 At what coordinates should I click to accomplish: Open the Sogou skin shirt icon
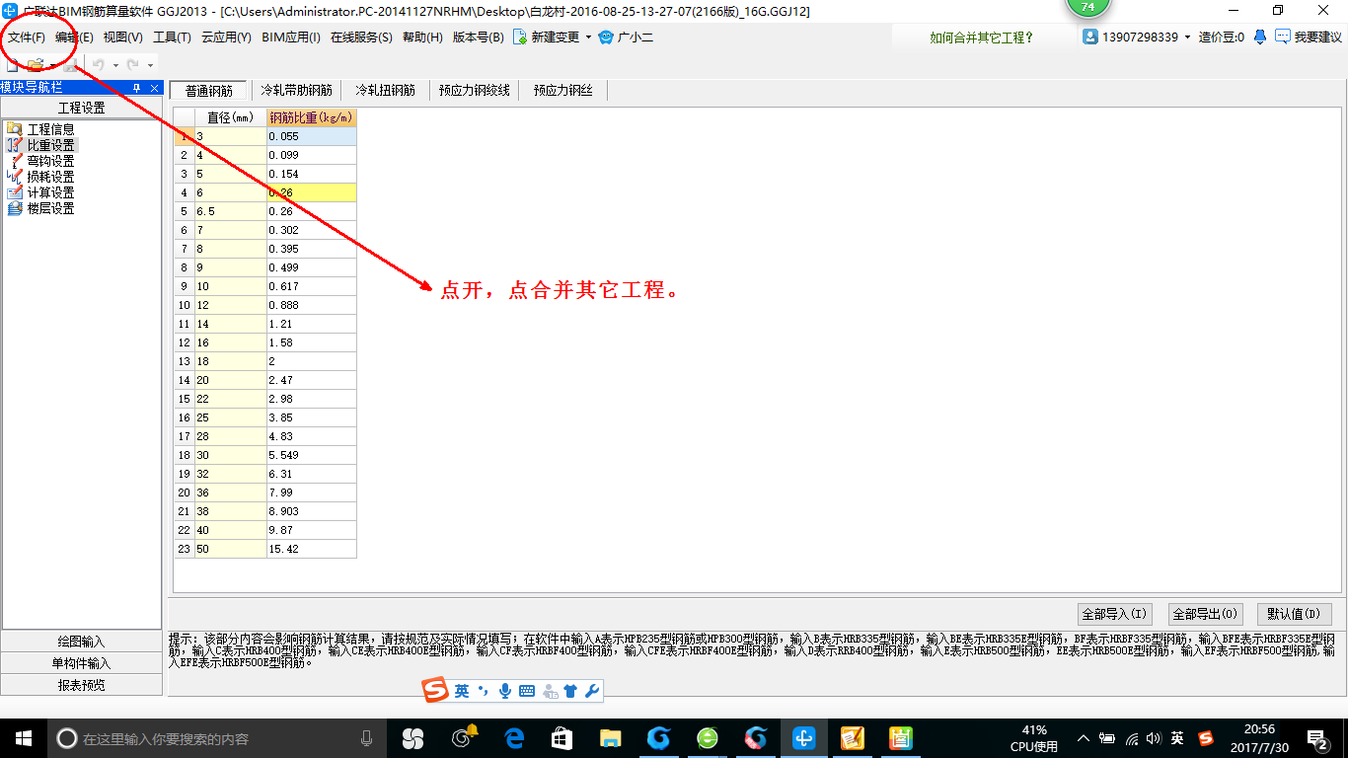(570, 691)
